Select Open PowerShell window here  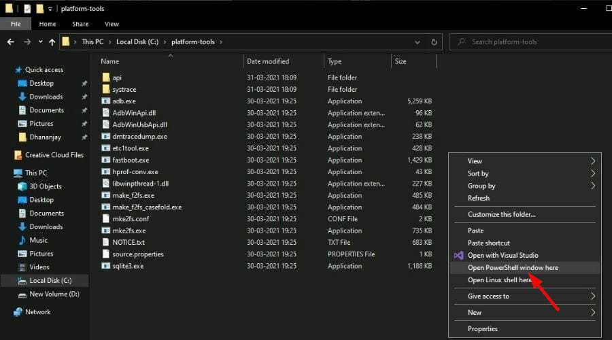513,268
